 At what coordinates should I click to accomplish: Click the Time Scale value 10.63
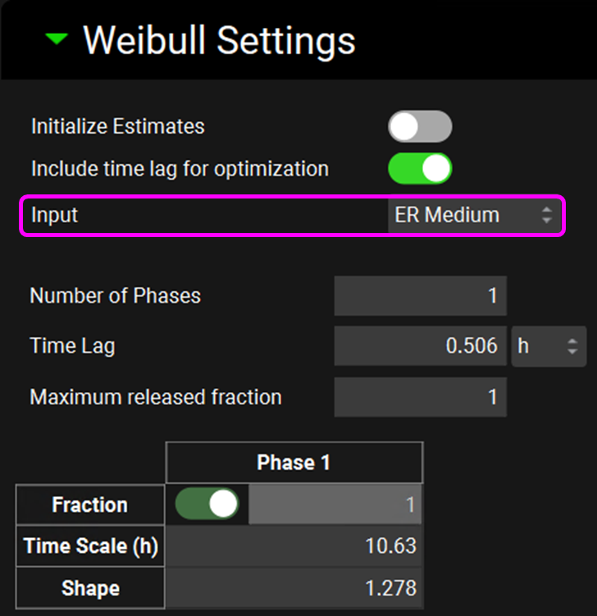(x=295, y=545)
